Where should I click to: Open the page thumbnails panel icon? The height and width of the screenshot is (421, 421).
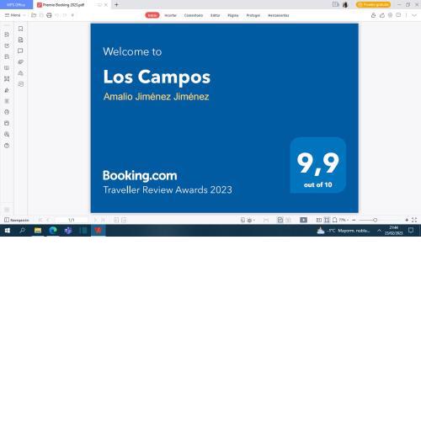pos(20,40)
